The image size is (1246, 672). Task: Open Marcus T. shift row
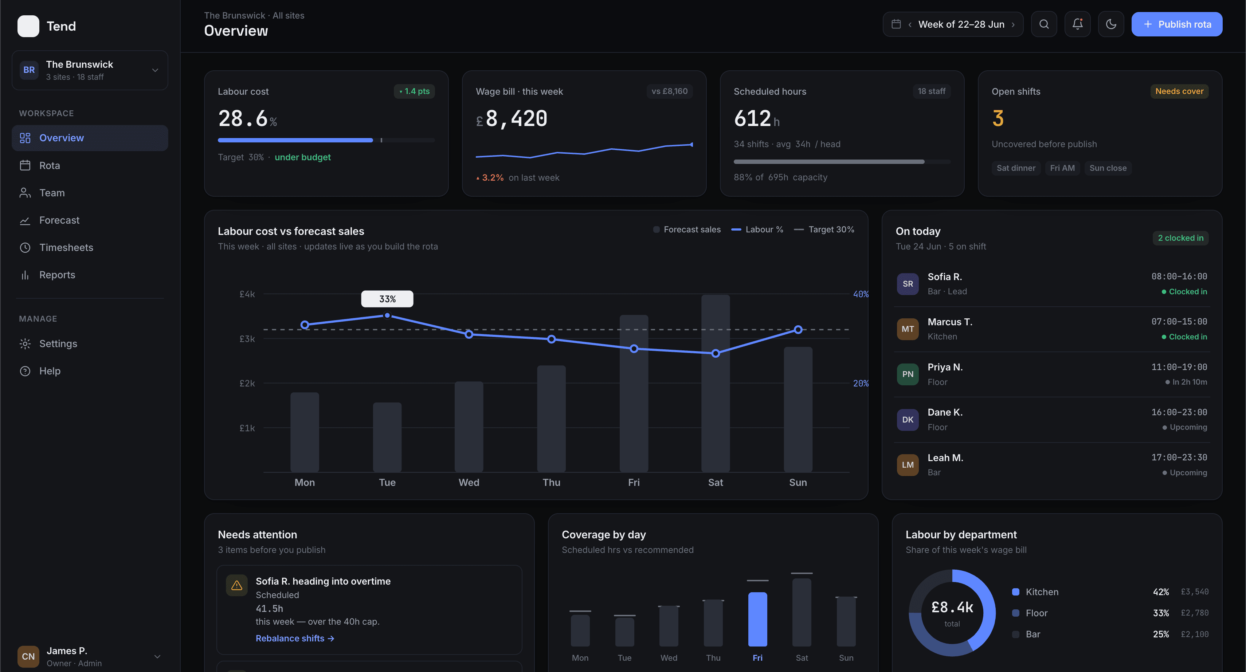pos(1051,329)
